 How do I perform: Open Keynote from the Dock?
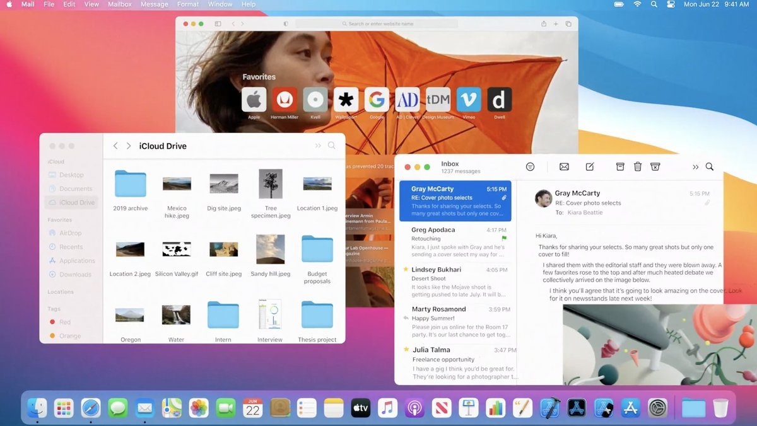(468, 408)
